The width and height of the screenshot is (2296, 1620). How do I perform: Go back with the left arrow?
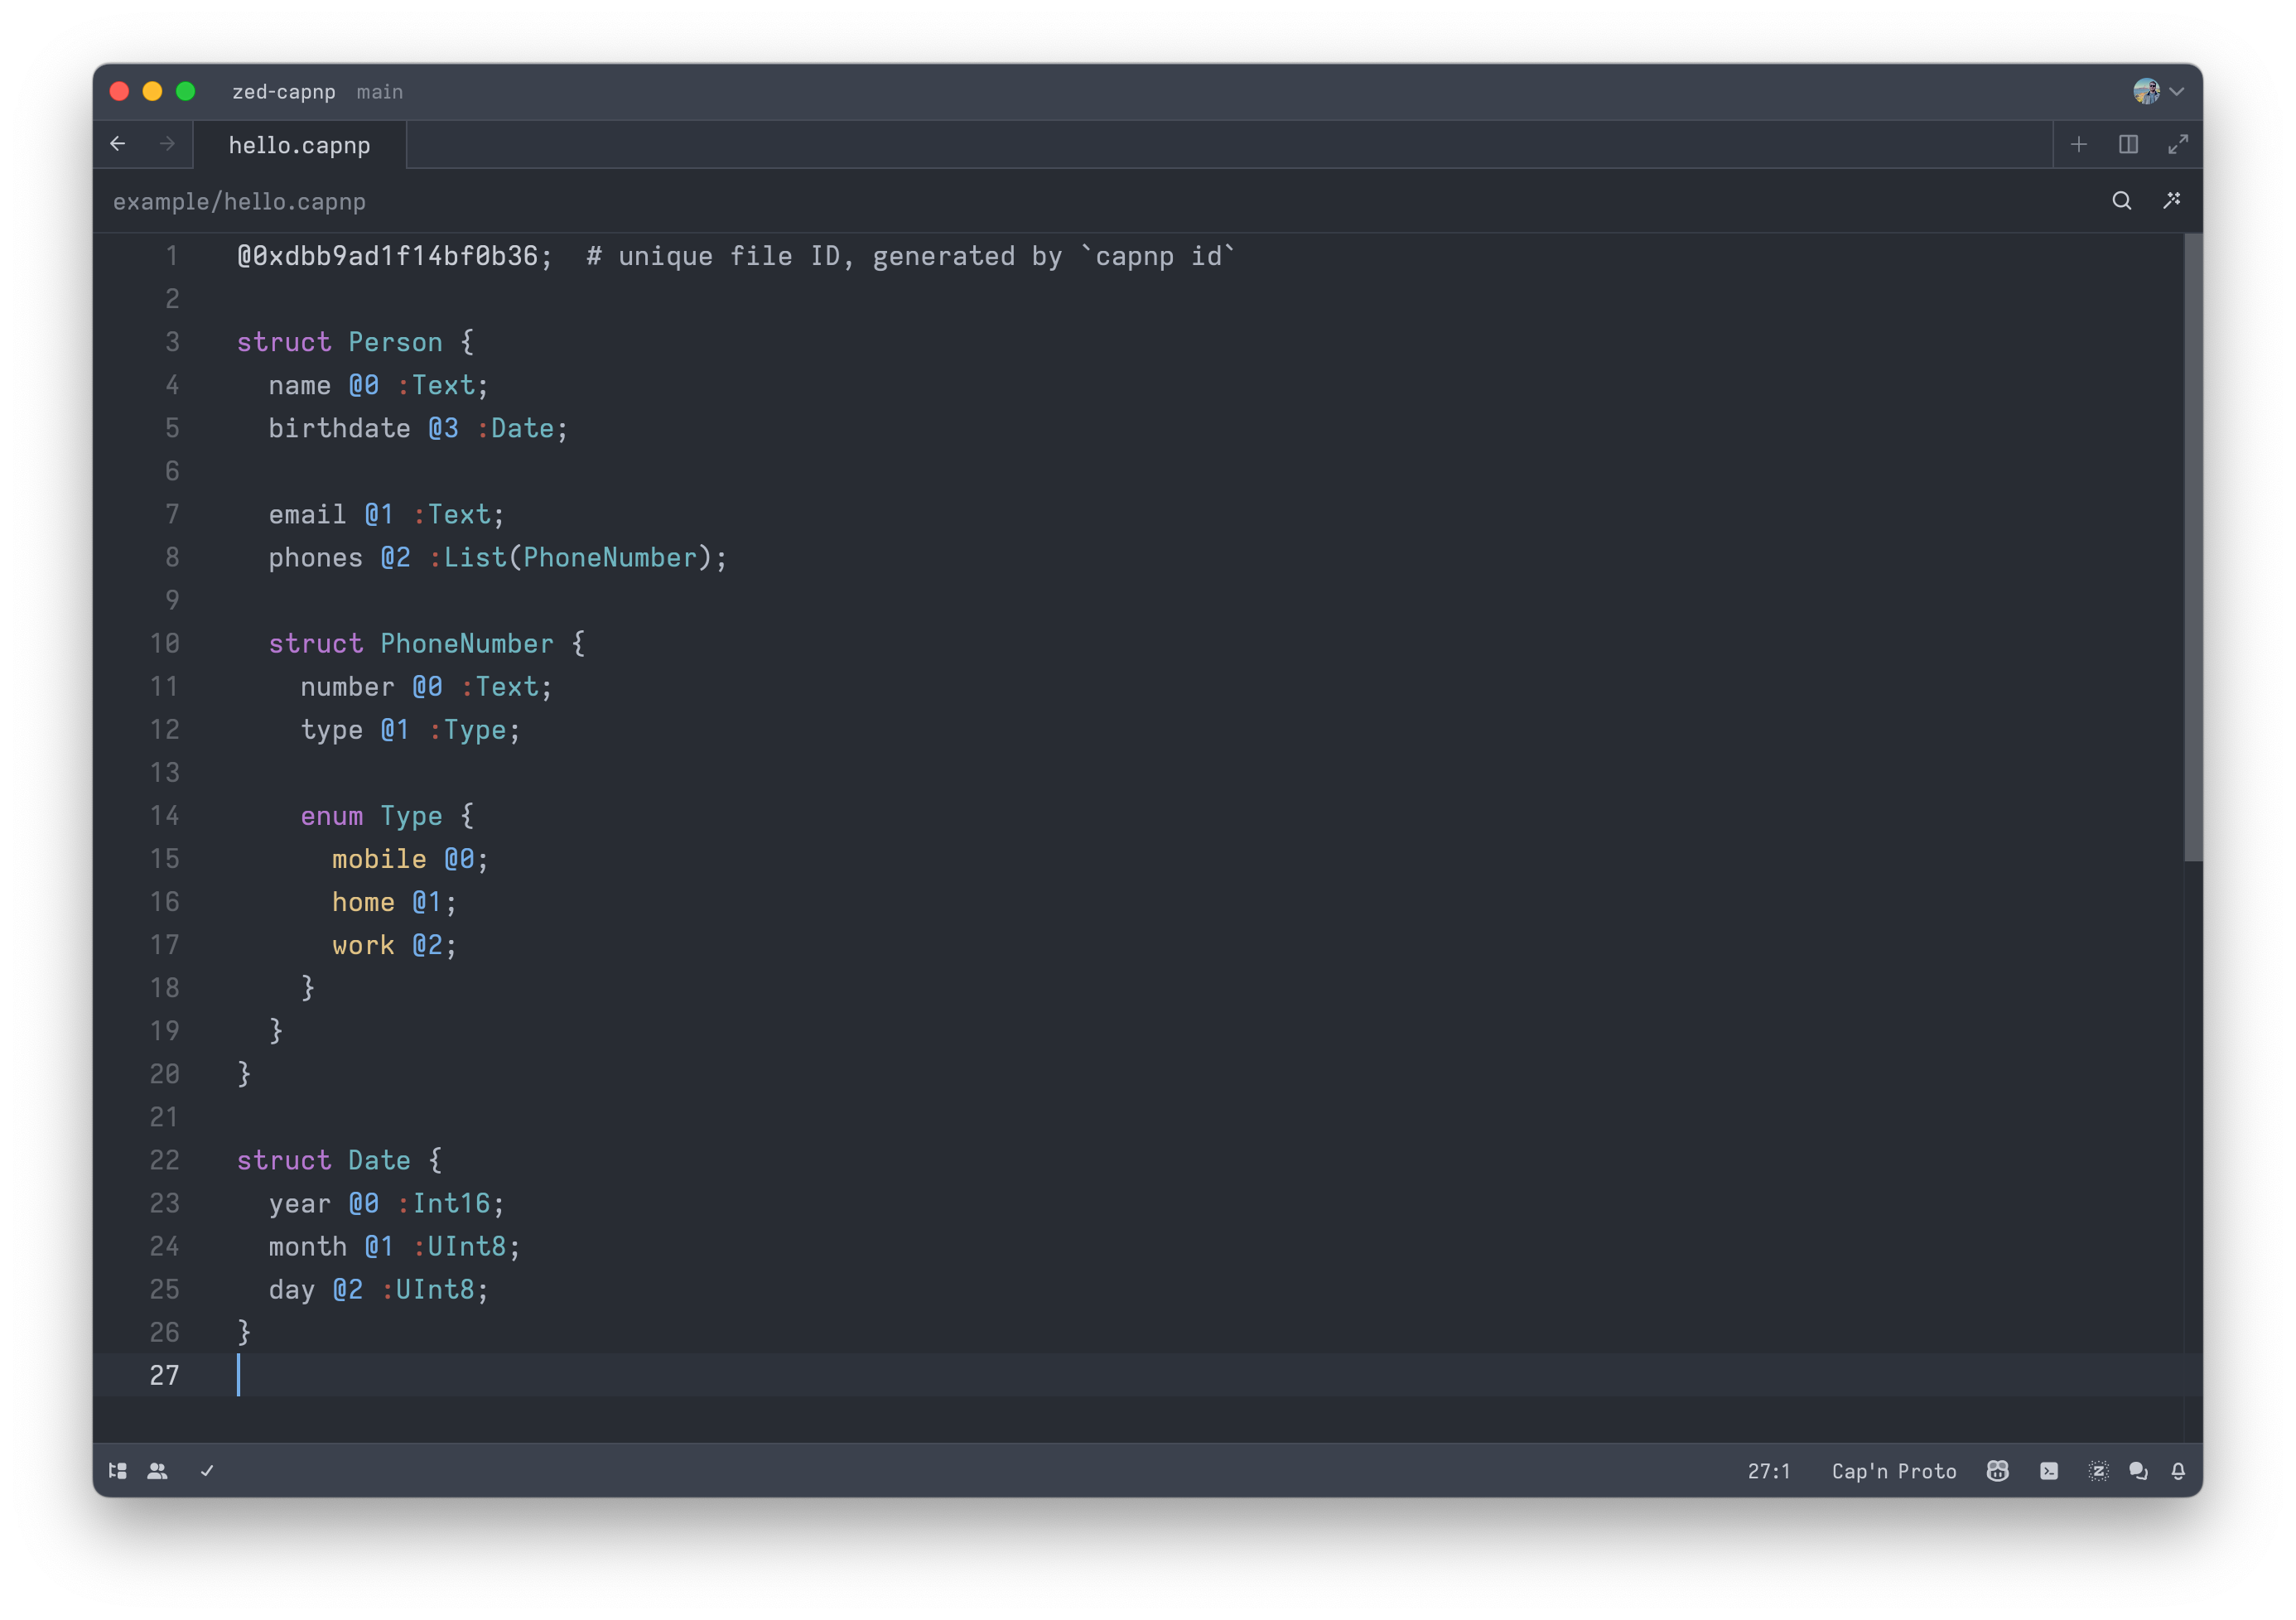click(x=118, y=144)
